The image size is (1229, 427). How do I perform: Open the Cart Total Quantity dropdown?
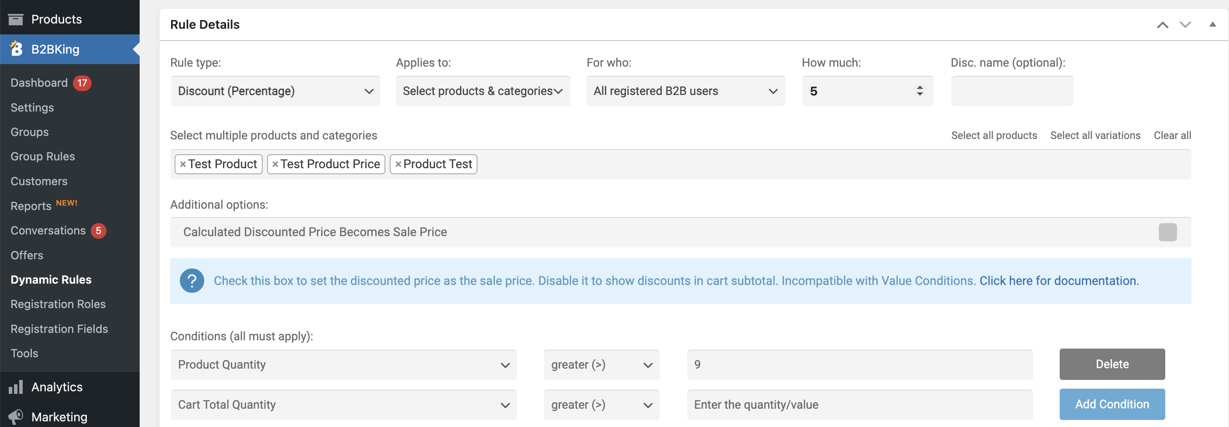coord(343,405)
